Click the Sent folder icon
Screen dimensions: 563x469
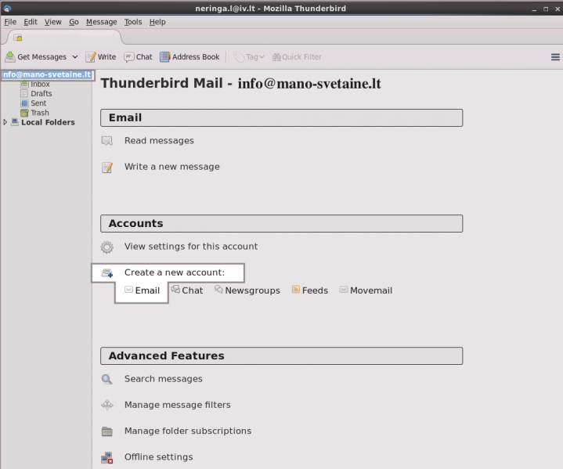tap(24, 103)
